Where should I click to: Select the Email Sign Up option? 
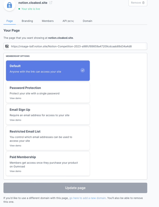click(48, 114)
